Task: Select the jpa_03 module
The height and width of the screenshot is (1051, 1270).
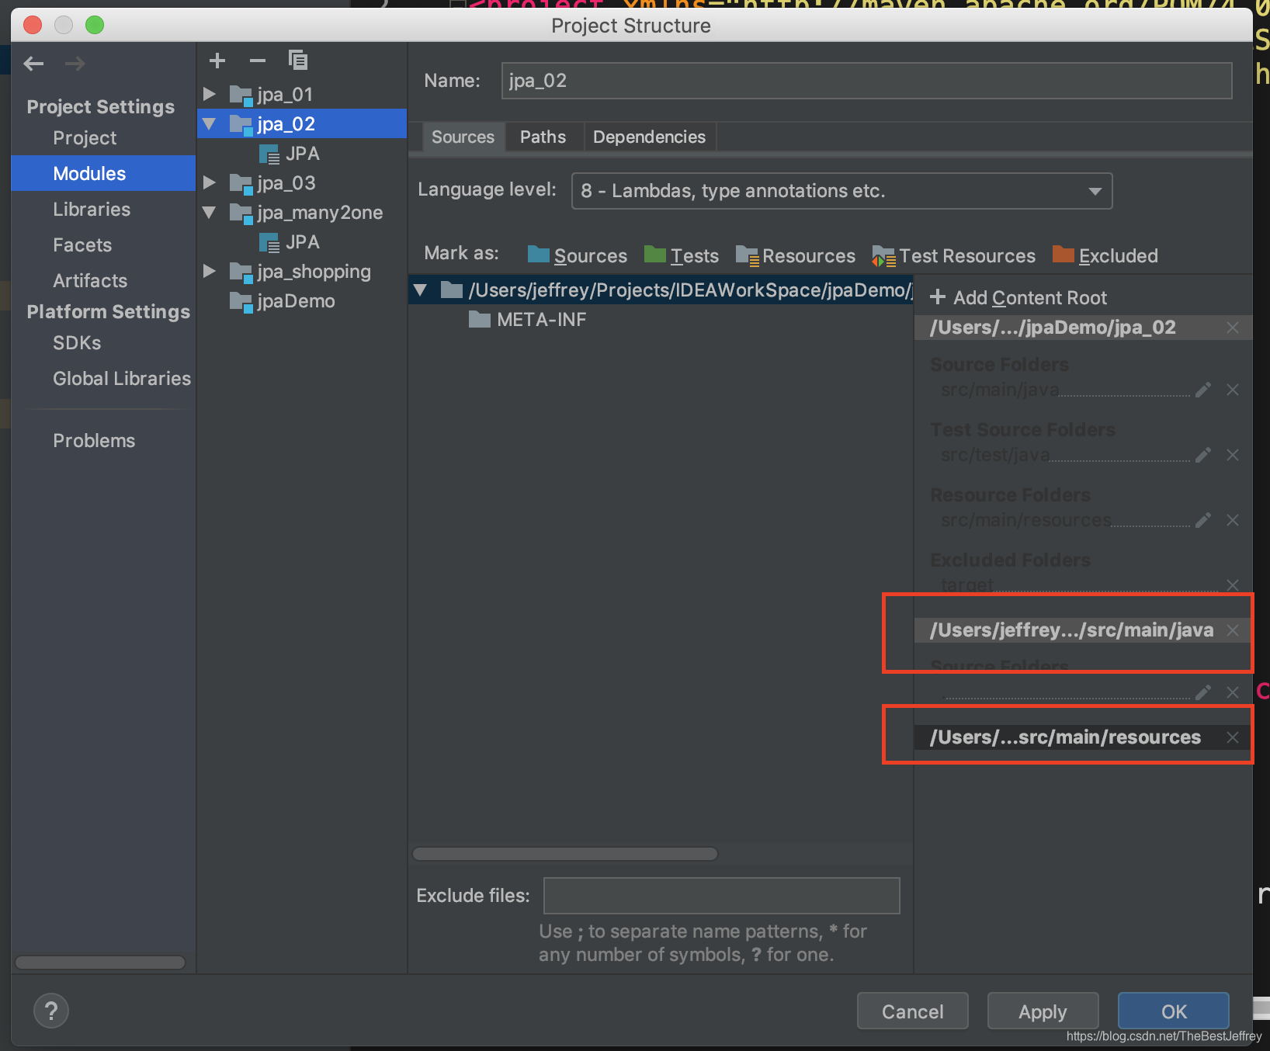Action: coord(272,183)
